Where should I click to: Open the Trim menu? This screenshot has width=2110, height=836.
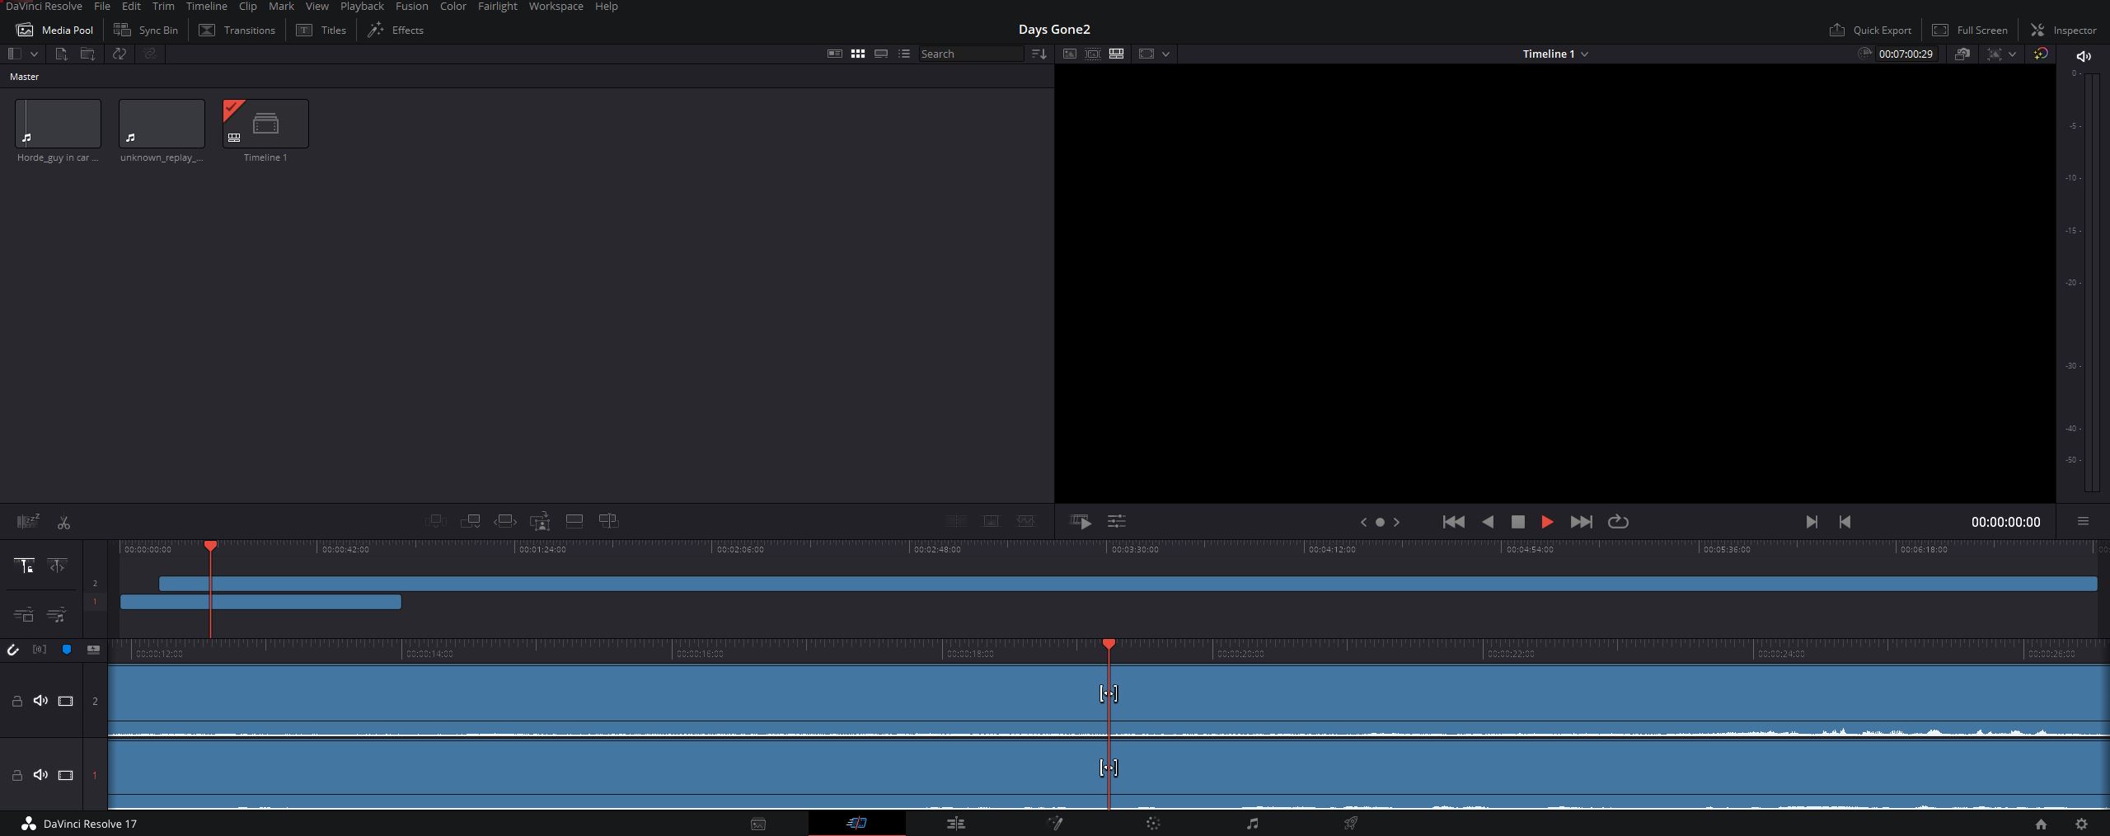click(163, 6)
